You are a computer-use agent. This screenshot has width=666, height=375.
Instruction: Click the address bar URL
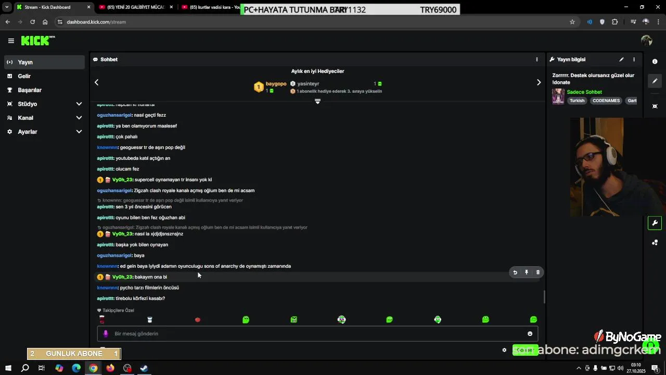[96, 22]
